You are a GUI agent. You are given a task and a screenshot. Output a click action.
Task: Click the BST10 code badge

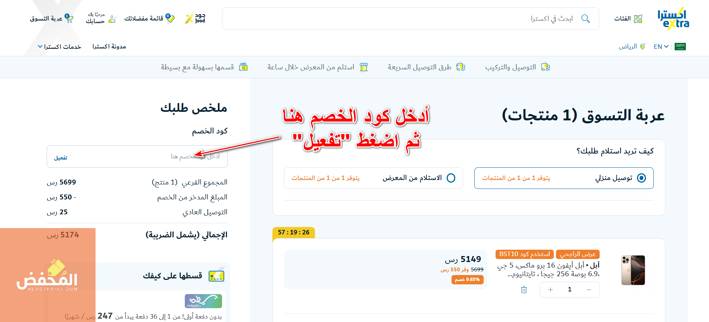point(525,254)
